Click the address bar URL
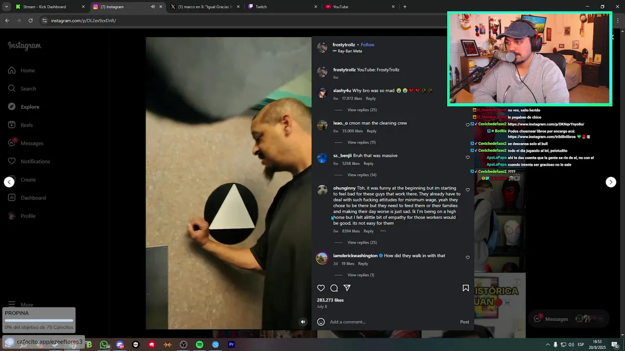 tap(83, 20)
